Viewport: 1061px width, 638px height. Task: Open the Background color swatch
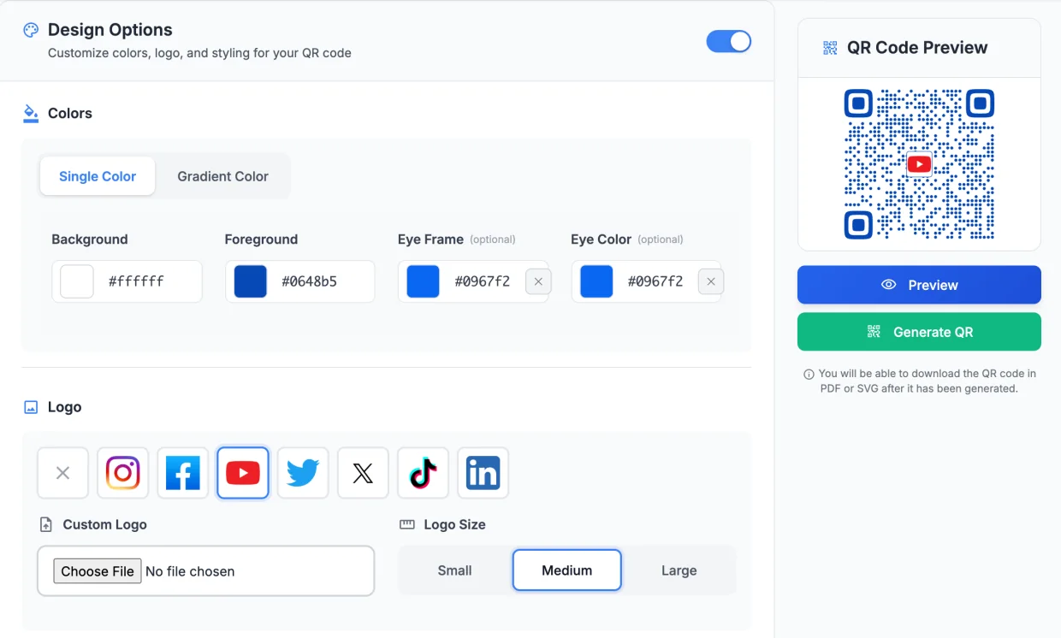[x=77, y=281]
